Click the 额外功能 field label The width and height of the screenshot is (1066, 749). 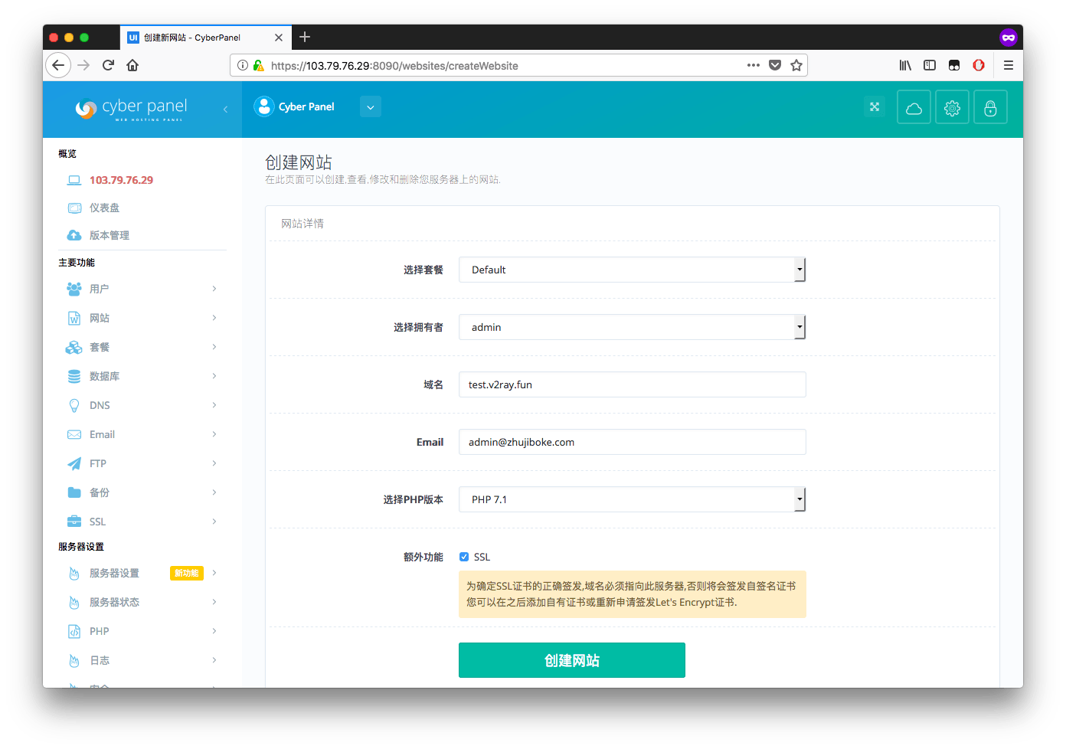423,557
